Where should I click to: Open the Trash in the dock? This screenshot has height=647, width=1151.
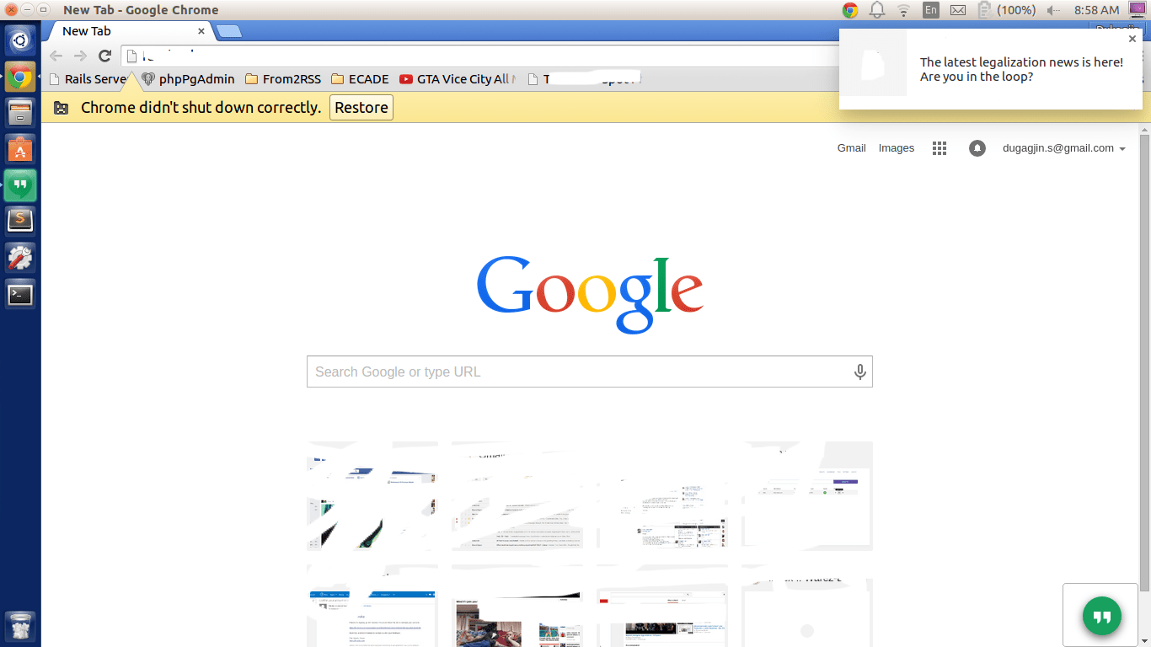click(x=20, y=627)
